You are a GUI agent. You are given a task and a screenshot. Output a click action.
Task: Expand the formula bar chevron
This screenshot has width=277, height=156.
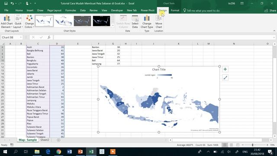pos(274,37)
